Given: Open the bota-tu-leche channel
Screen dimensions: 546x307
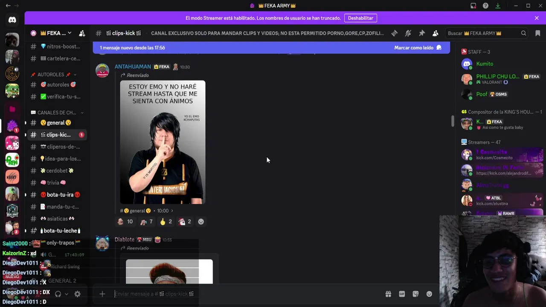Looking at the screenshot, I should coord(56,231).
